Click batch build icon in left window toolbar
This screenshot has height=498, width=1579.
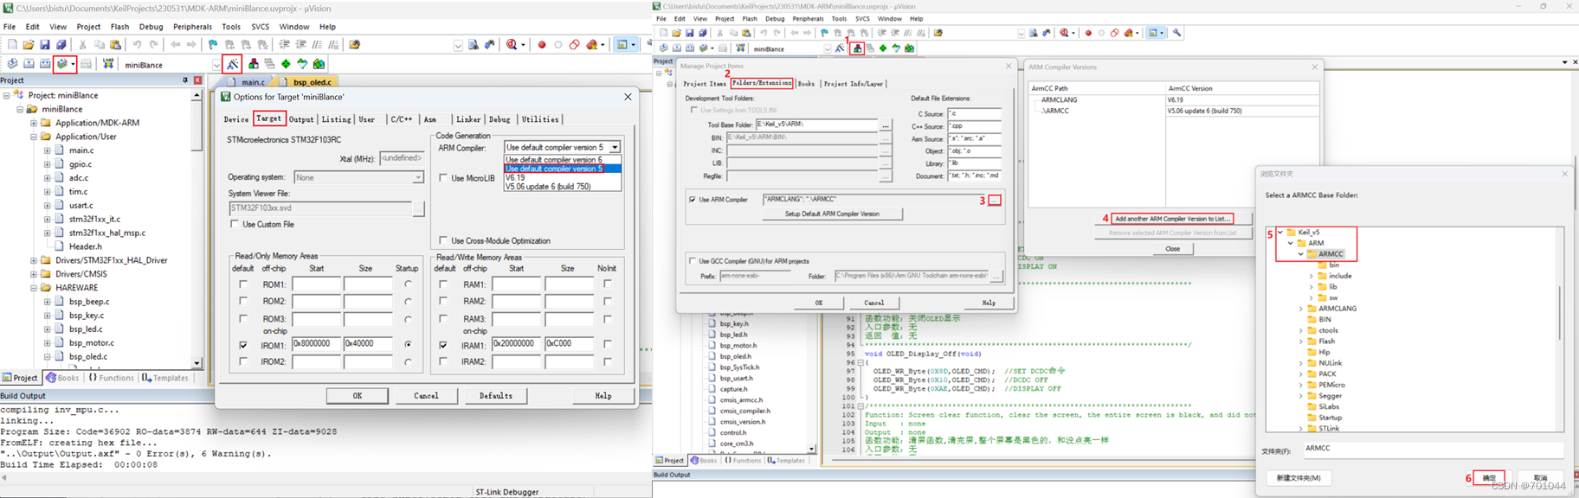(x=62, y=64)
